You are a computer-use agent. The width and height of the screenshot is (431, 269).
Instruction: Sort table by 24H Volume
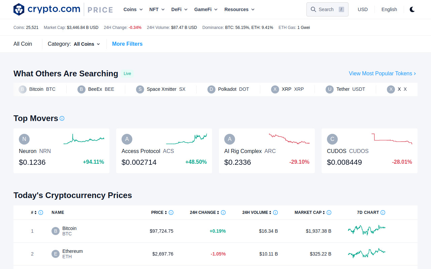[257, 213]
